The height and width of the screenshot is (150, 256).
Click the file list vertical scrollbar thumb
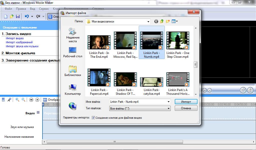[x=195, y=65]
